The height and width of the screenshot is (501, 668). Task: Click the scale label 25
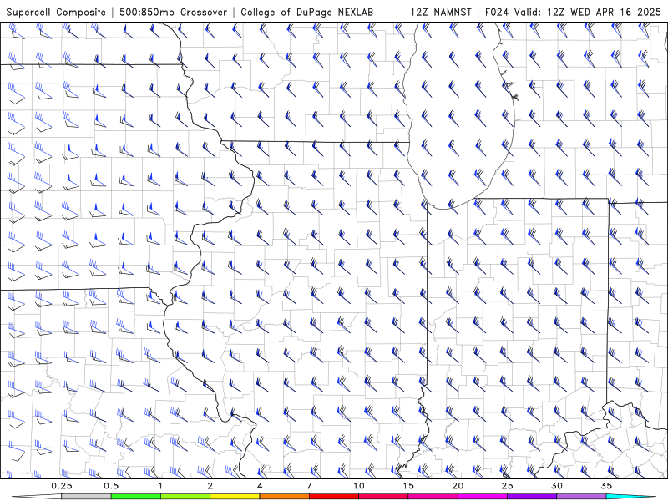coord(507,486)
